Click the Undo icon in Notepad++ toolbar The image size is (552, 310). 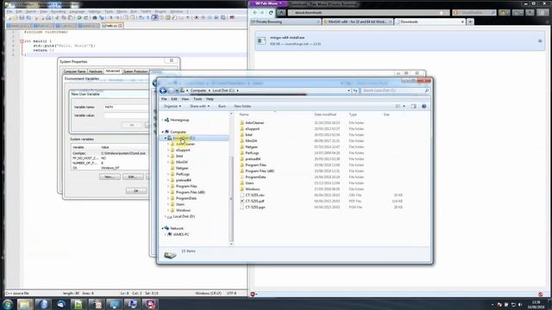point(79,17)
